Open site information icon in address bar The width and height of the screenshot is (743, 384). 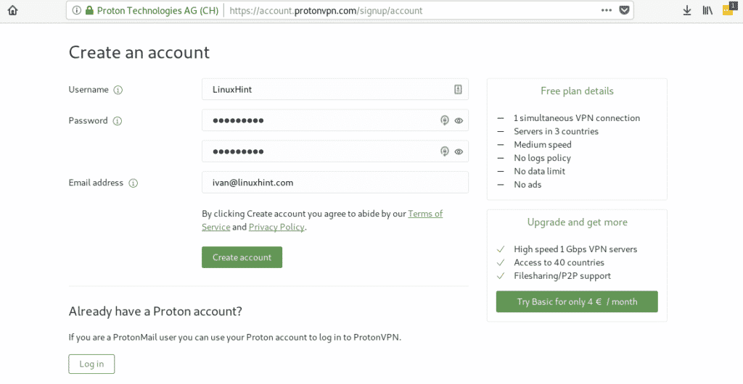(x=77, y=10)
